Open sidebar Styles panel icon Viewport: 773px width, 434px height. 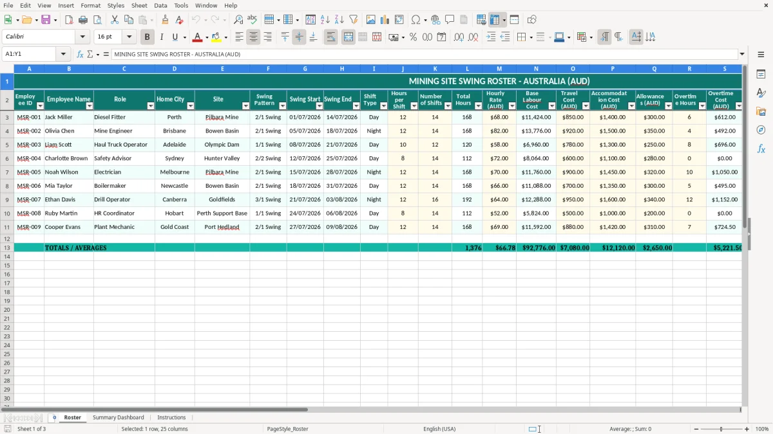(761, 93)
